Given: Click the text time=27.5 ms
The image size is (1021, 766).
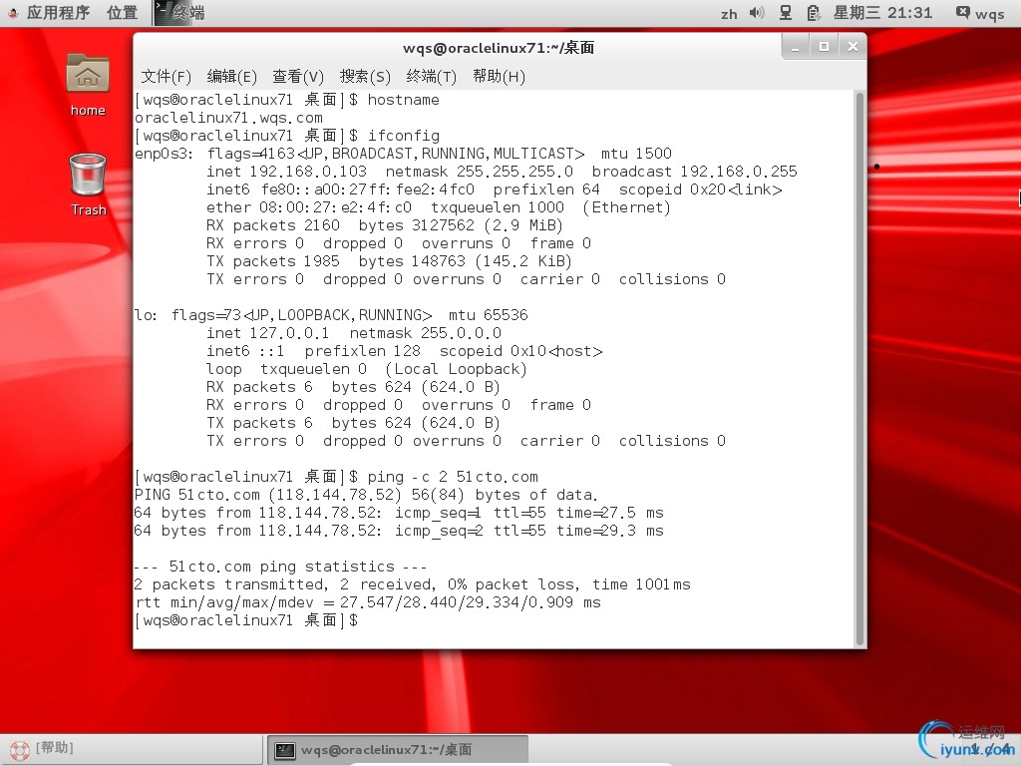Looking at the screenshot, I should point(609,513).
